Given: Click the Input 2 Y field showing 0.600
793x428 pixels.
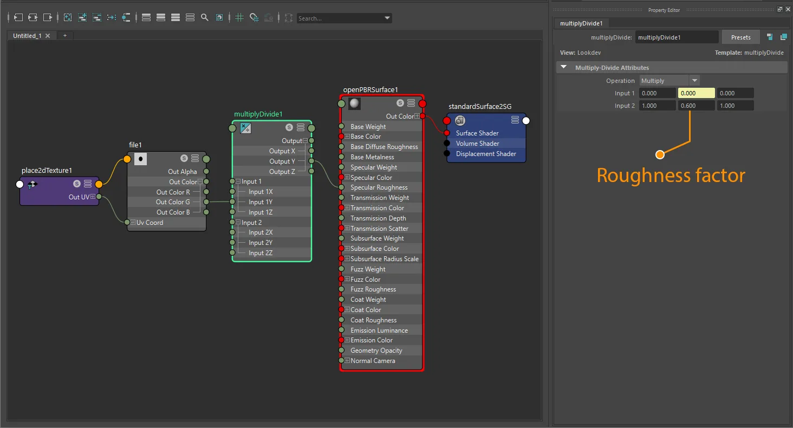Looking at the screenshot, I should (697, 106).
